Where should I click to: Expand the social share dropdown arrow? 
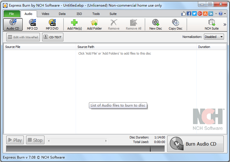216,14
